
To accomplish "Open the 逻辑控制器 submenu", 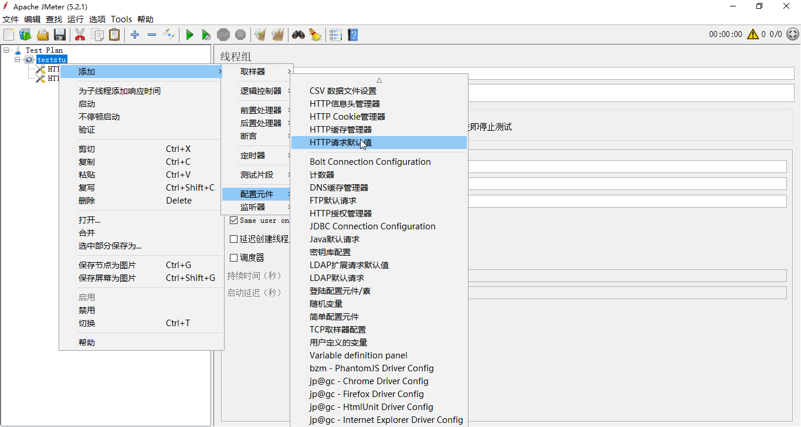I will coord(257,91).
